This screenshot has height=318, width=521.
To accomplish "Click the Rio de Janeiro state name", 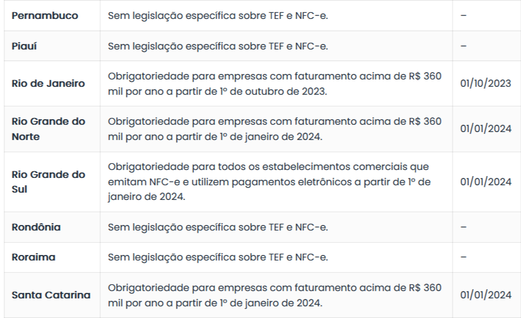I will [x=48, y=83].
